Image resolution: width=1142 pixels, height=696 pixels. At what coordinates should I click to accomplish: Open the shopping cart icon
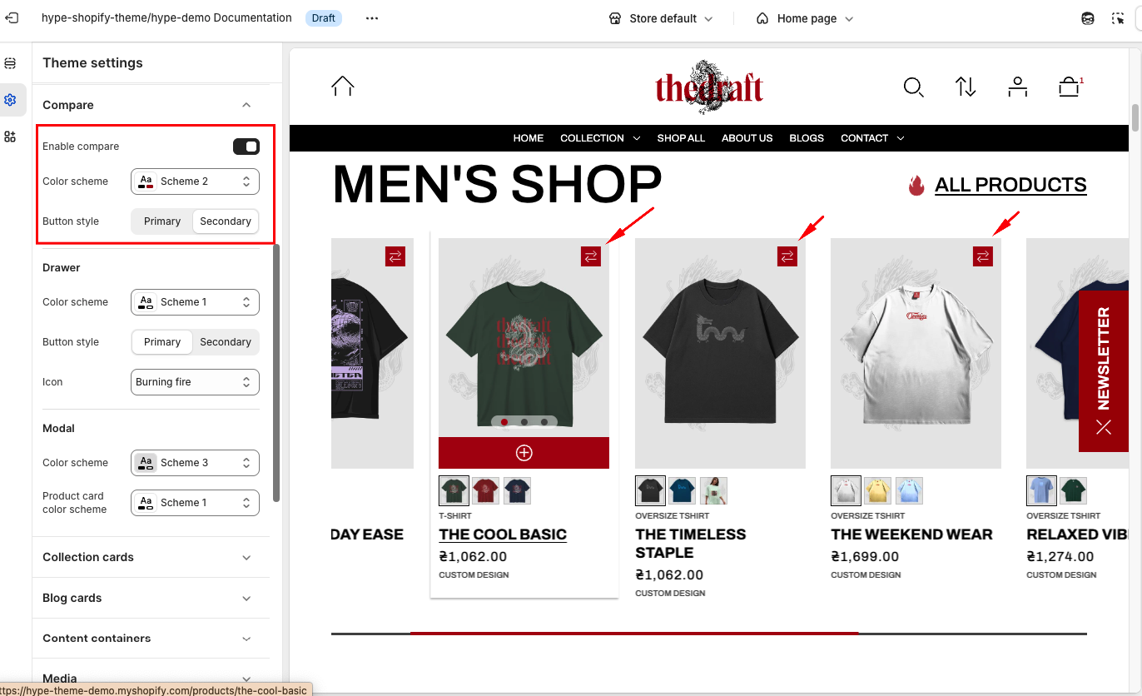1069,87
